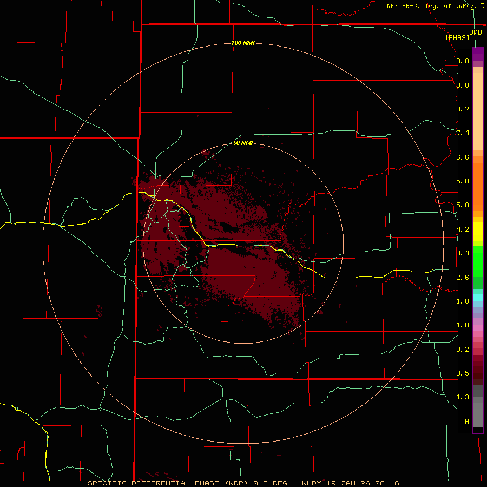Click the 2.6 value on color scale

[463, 278]
